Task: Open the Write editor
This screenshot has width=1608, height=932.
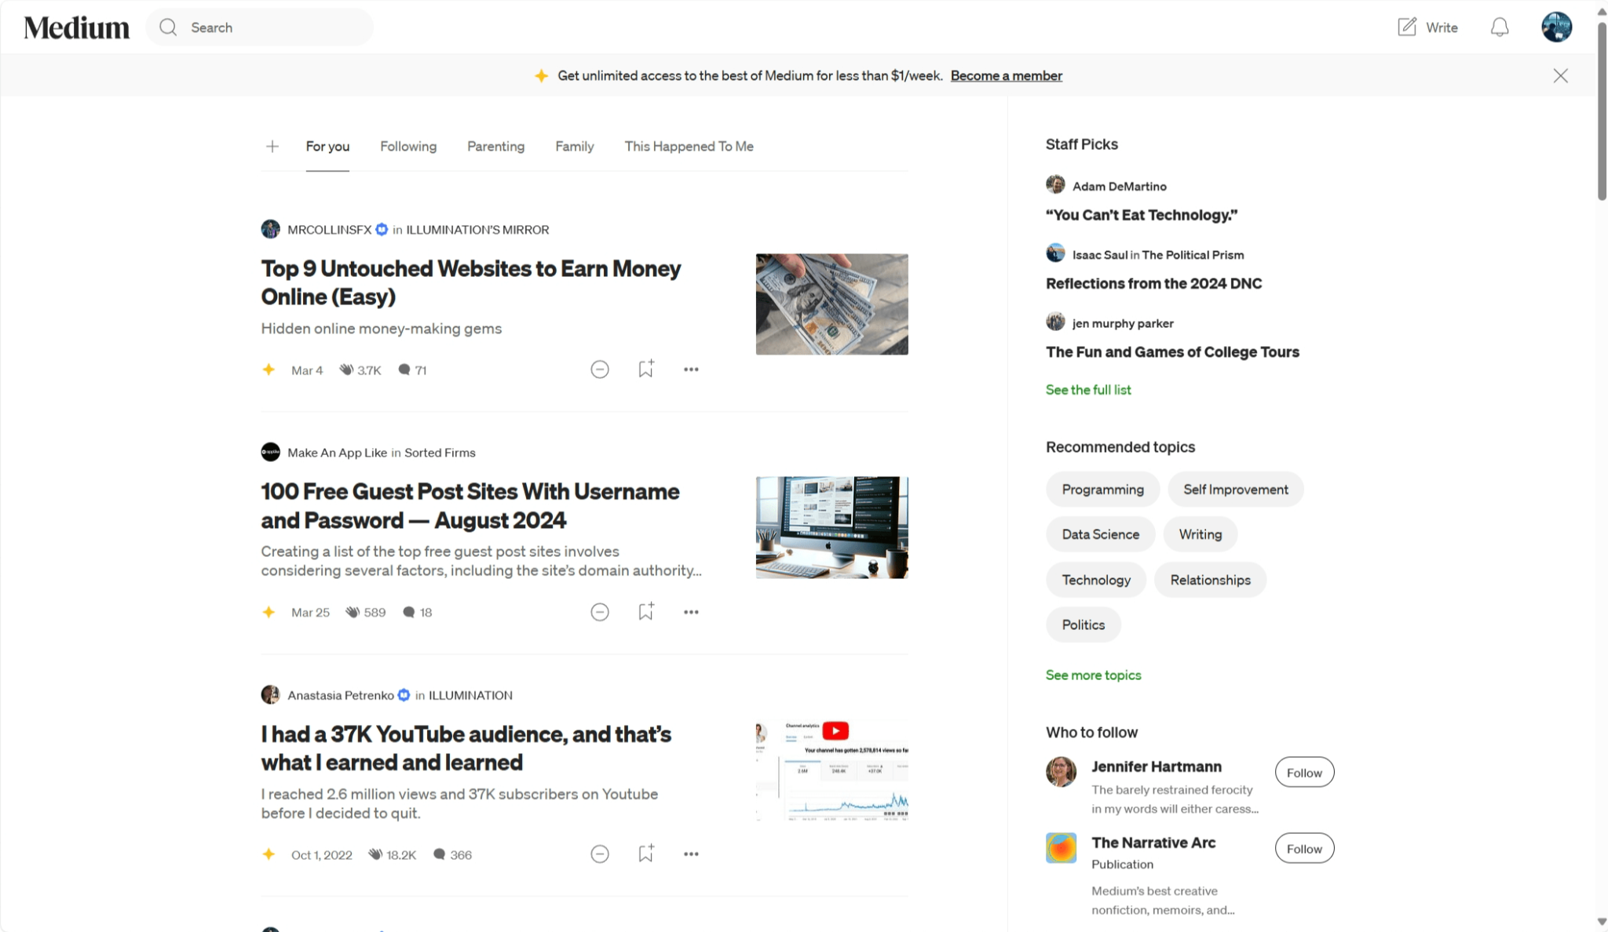Action: [x=1427, y=27]
